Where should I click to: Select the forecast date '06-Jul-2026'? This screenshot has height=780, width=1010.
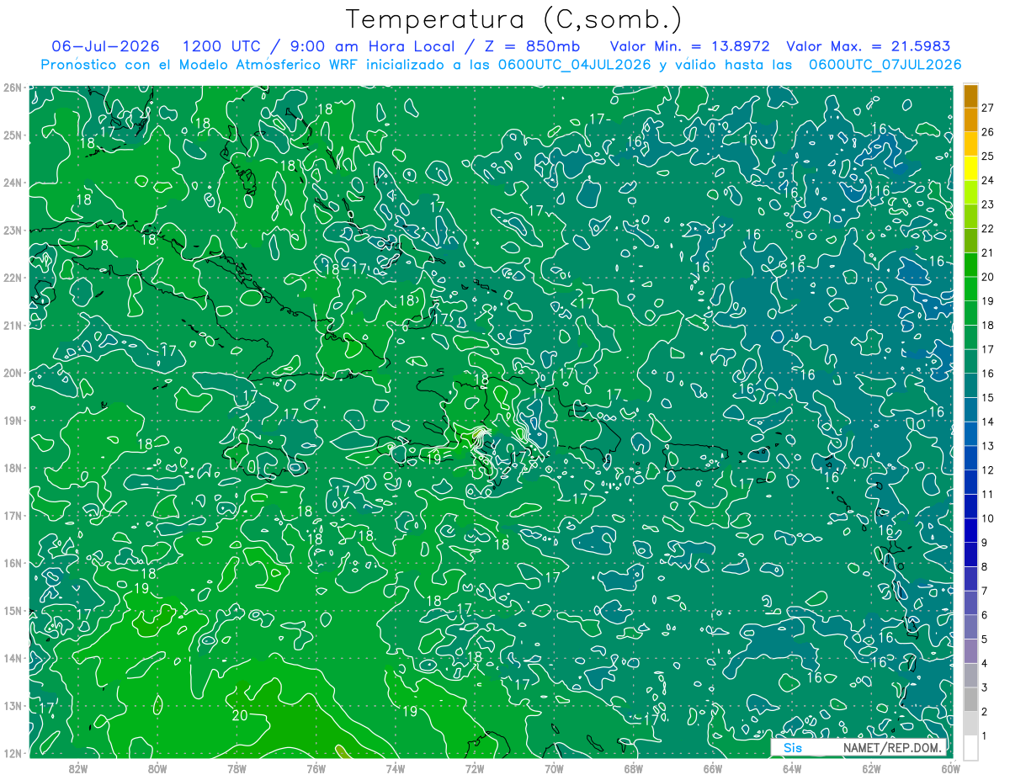107,46
